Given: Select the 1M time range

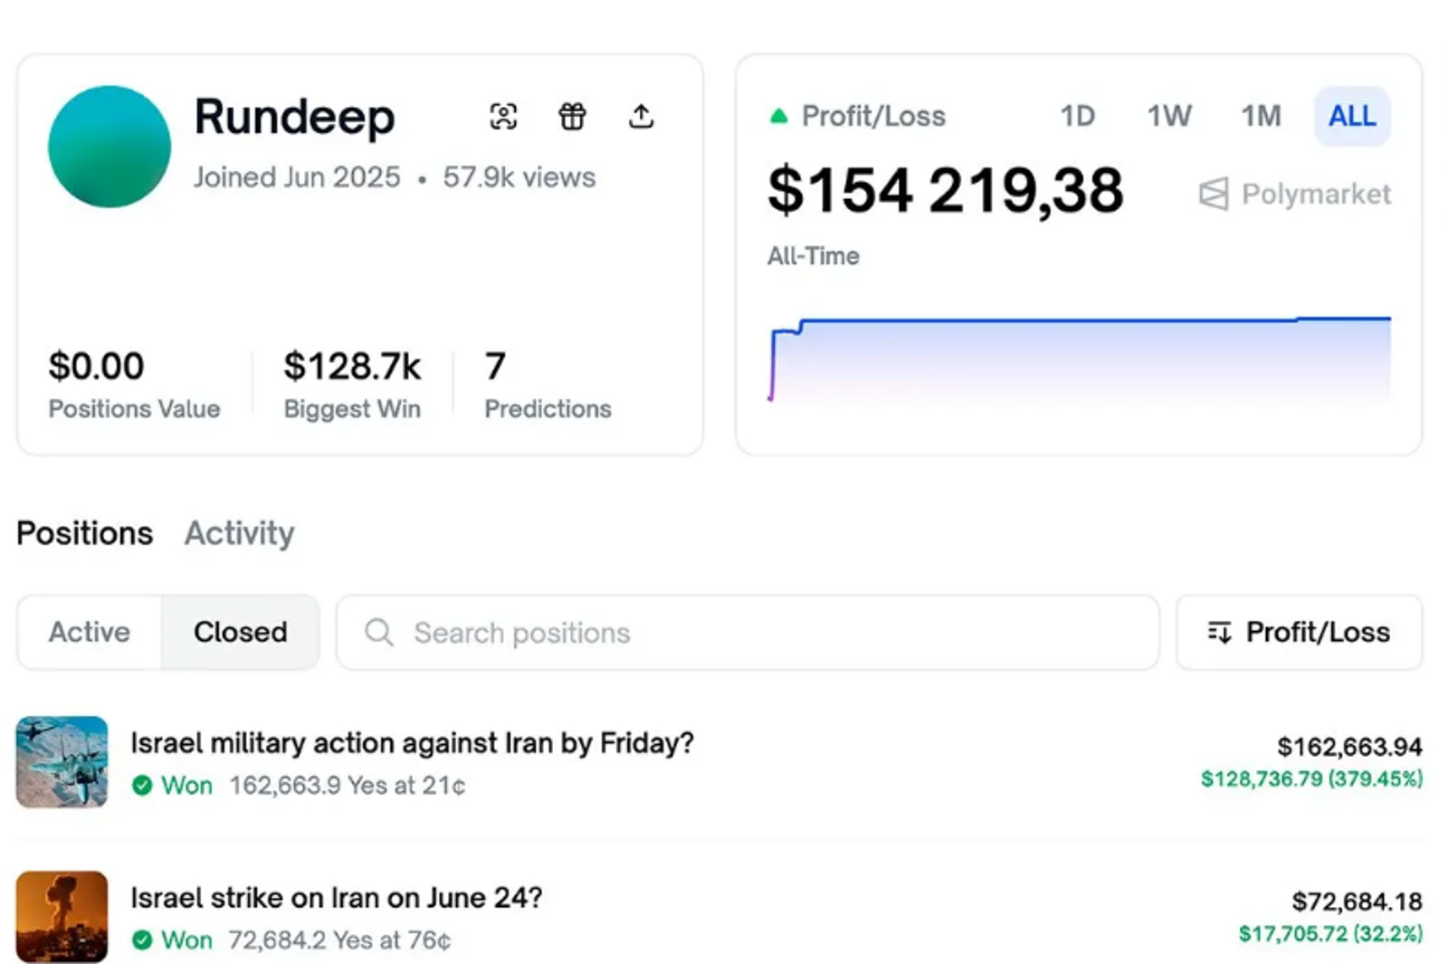Looking at the screenshot, I should tap(1261, 116).
